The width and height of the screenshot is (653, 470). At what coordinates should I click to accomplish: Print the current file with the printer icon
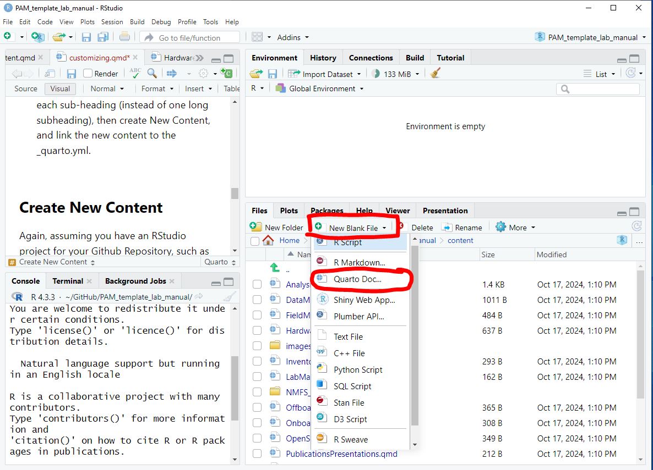point(125,37)
